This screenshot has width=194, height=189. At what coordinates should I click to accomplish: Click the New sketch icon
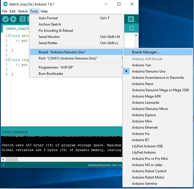pos(22,19)
